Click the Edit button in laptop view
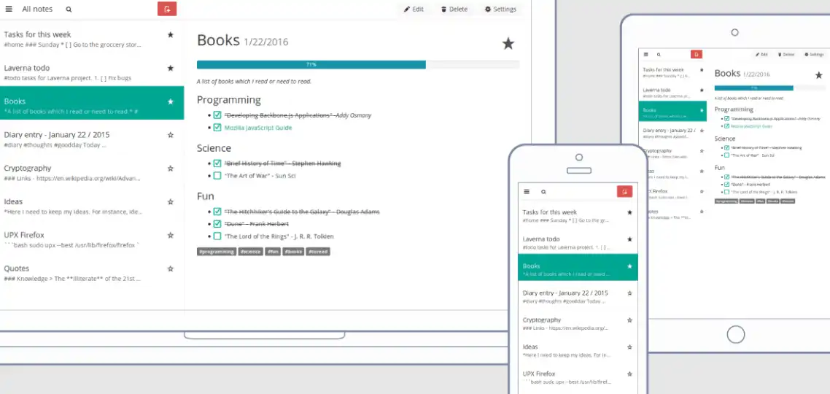The height and width of the screenshot is (394, 830). point(414,9)
